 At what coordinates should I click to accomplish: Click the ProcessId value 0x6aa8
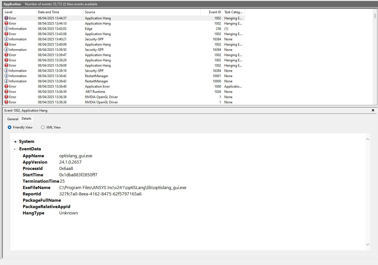tap(66, 169)
